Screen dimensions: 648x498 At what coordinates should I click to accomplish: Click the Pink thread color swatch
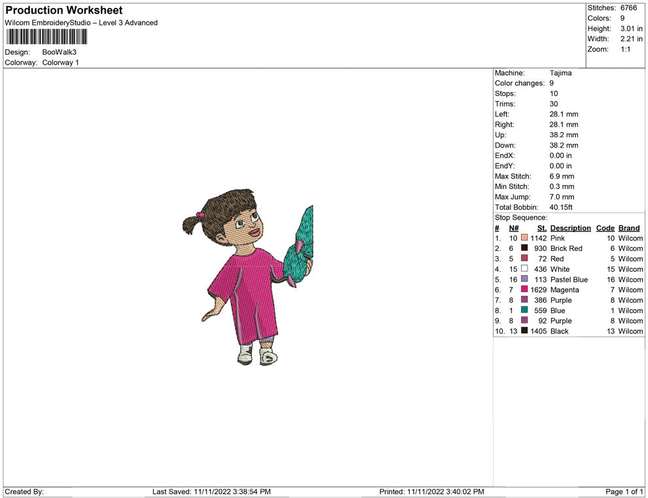pyautogui.click(x=524, y=238)
